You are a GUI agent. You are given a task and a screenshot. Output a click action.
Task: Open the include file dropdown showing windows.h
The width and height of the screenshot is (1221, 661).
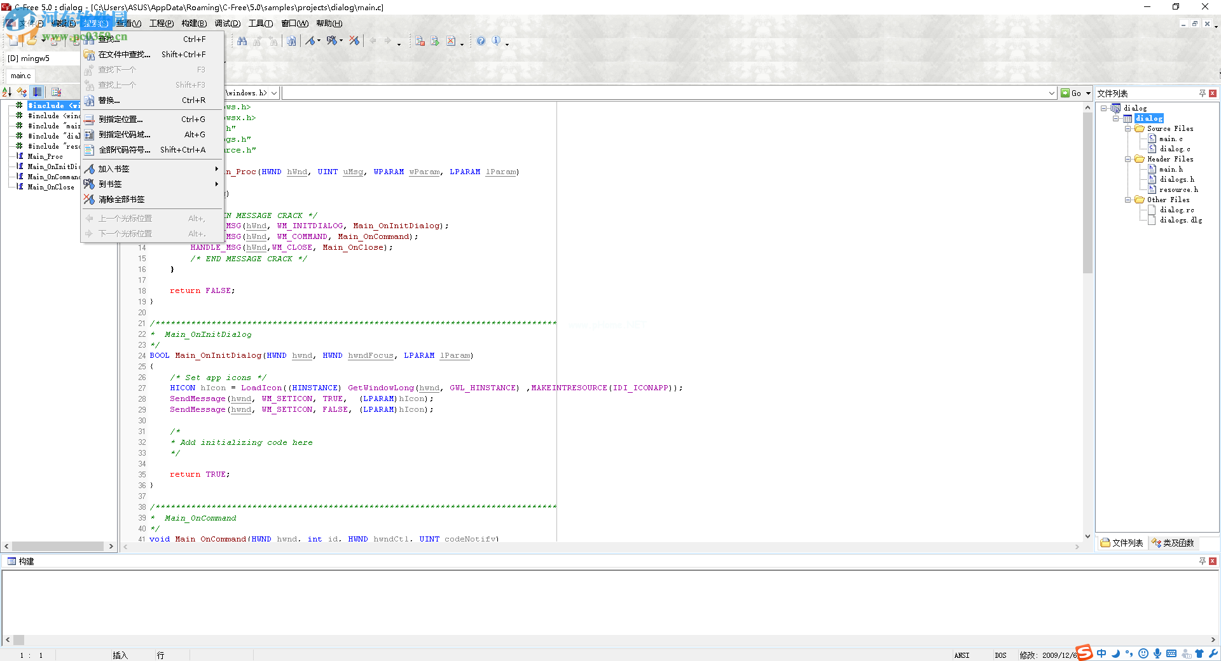coord(274,93)
